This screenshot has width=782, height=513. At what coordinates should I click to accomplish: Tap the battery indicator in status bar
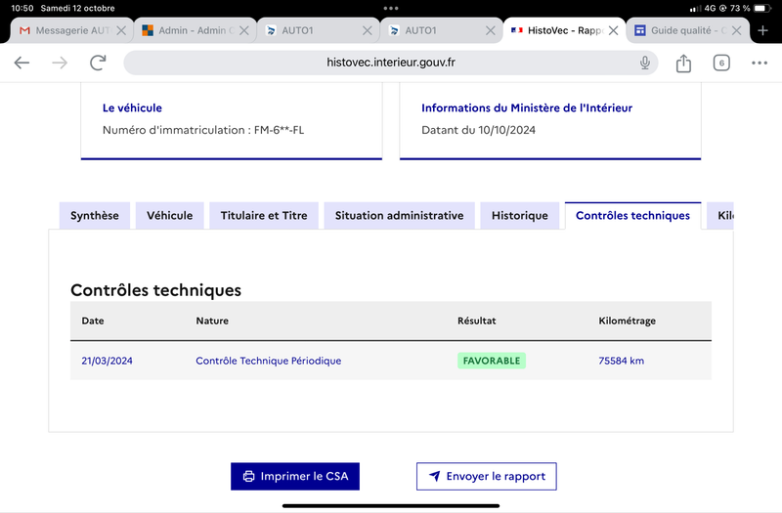pyautogui.click(x=762, y=9)
